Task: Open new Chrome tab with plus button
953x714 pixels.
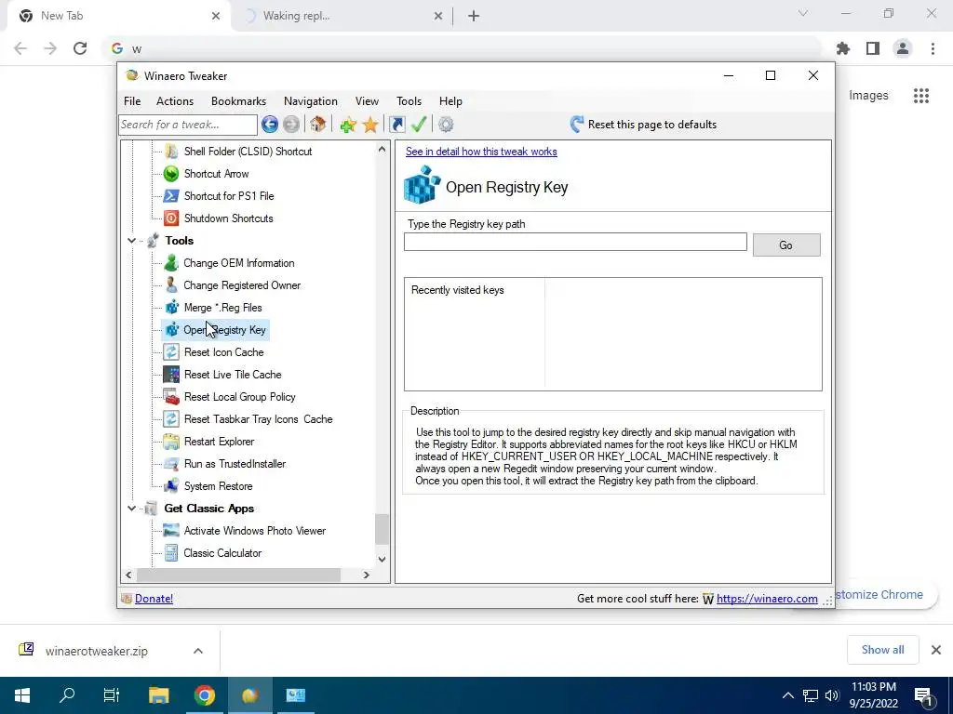Action: click(x=474, y=17)
